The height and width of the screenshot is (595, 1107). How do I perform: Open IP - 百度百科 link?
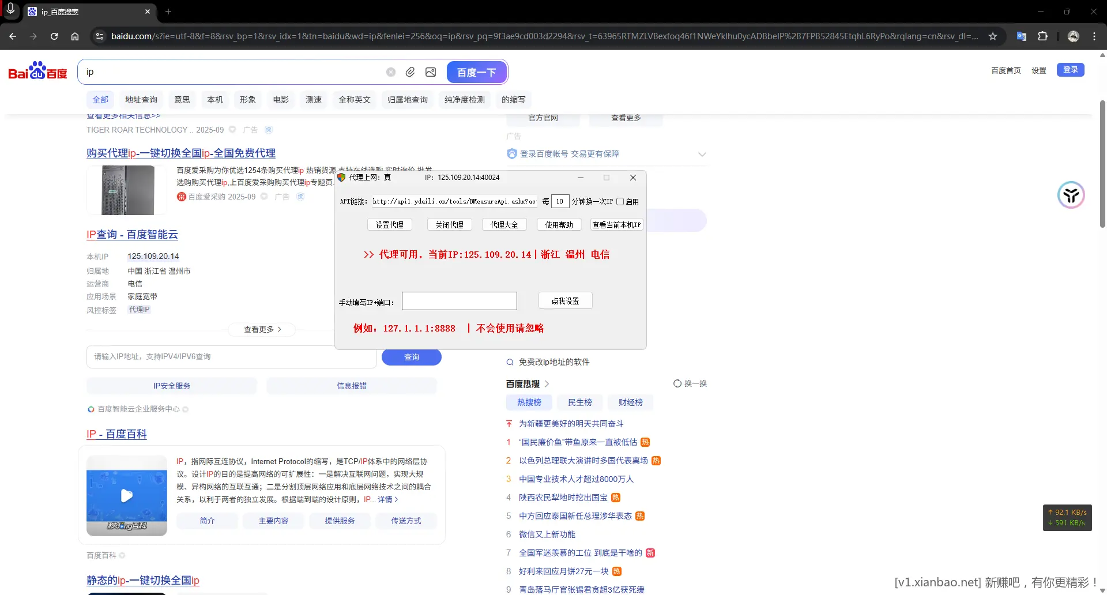click(116, 434)
